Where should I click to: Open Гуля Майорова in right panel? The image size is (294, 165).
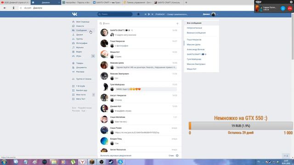click(201, 59)
